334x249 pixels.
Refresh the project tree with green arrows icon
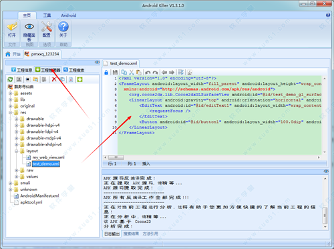click(10, 79)
